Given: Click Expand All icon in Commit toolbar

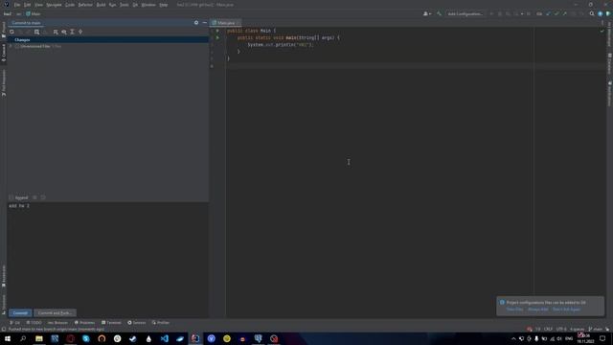Looking at the screenshot, I should [x=73, y=32].
